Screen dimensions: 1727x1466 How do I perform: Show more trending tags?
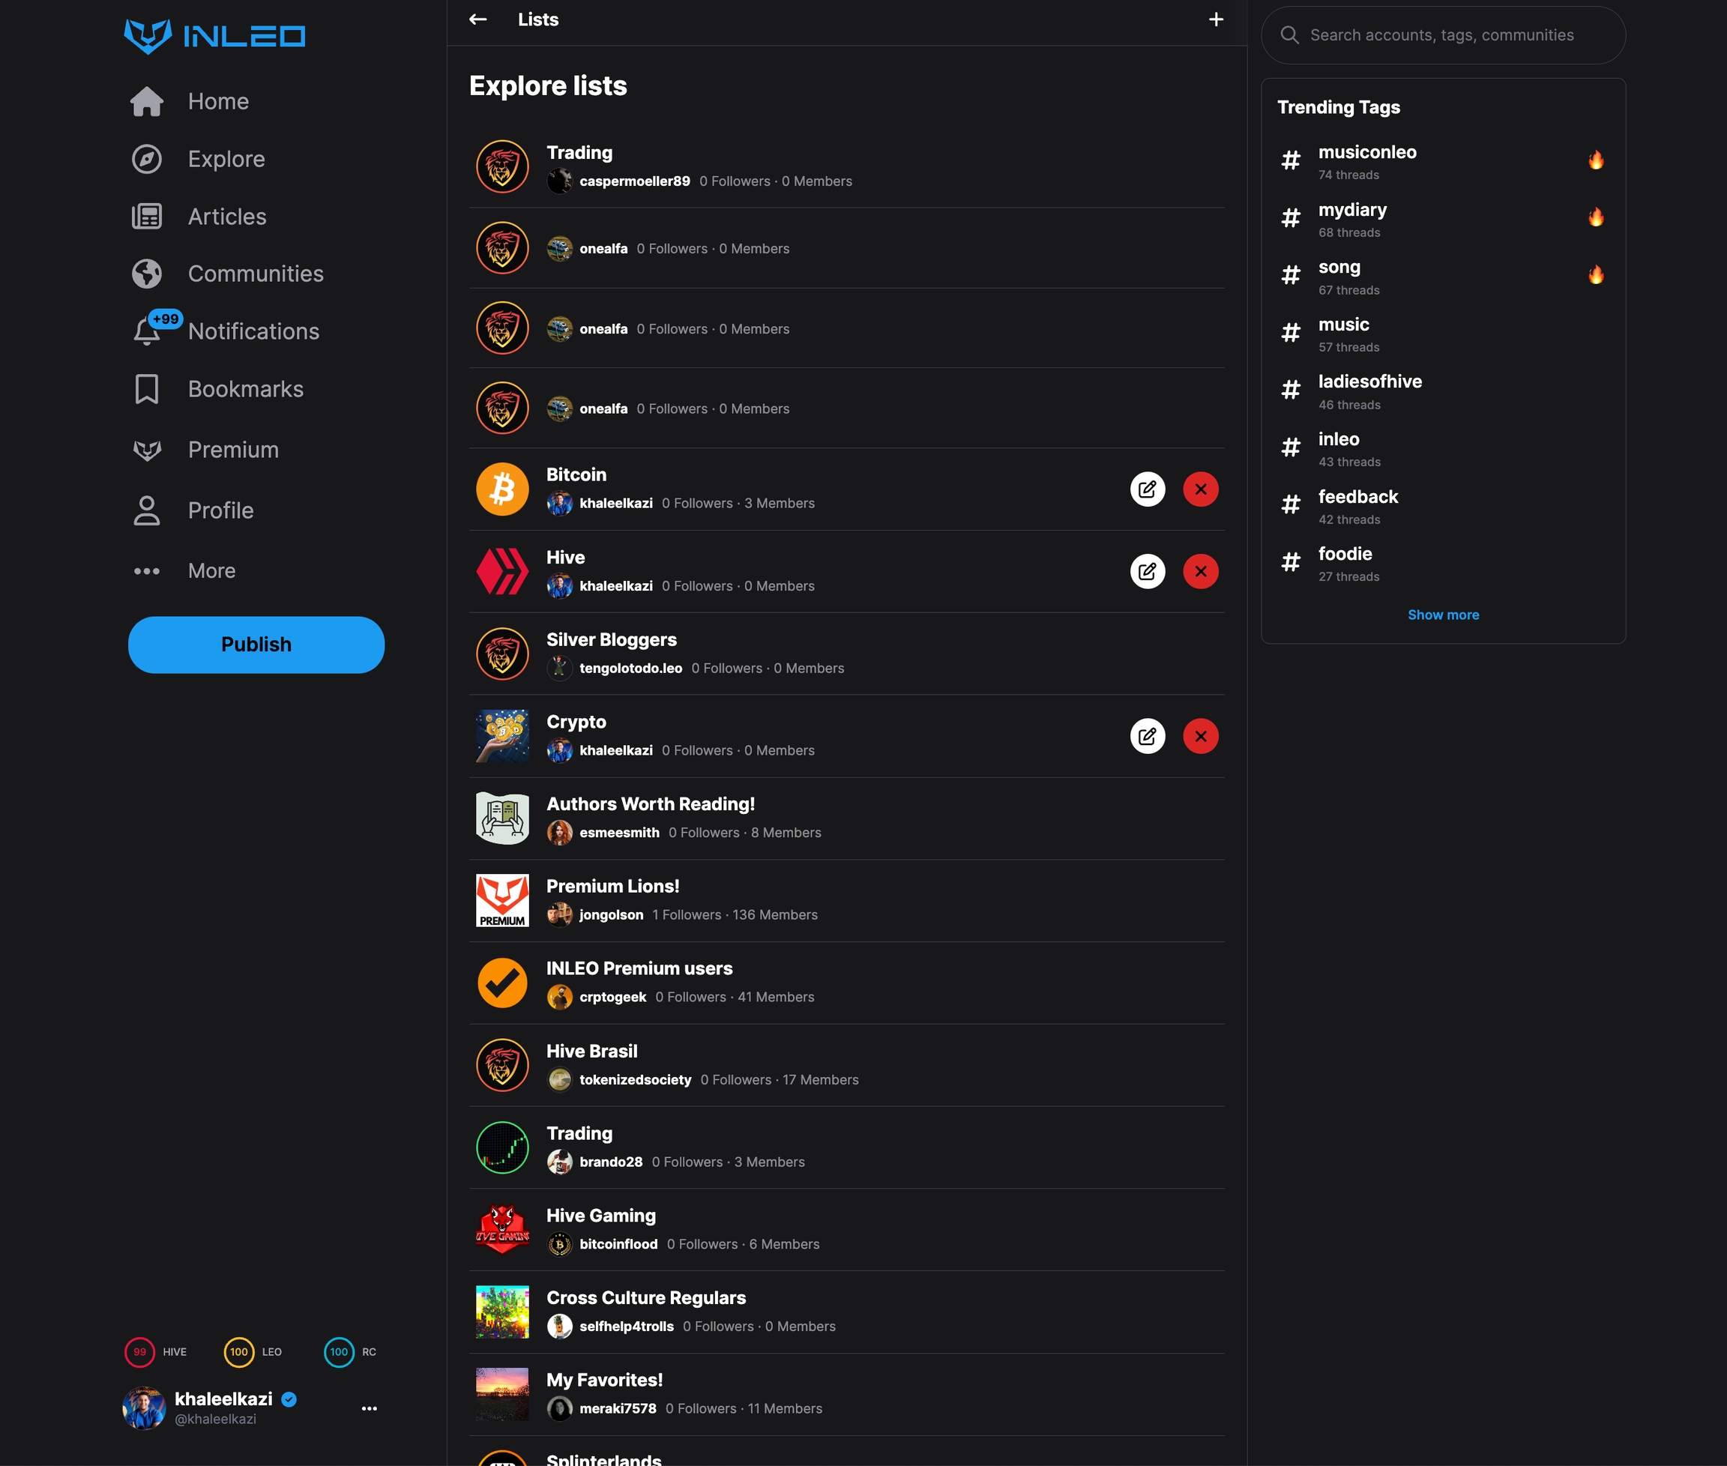tap(1443, 615)
